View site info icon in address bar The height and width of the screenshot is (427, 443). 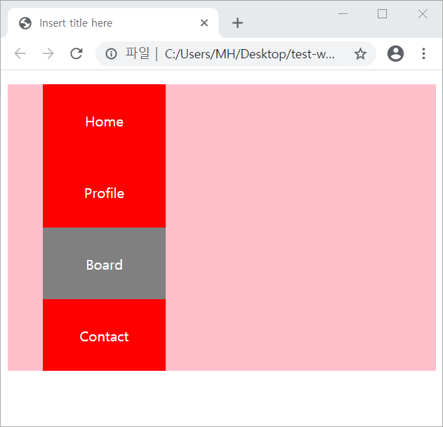pos(111,53)
